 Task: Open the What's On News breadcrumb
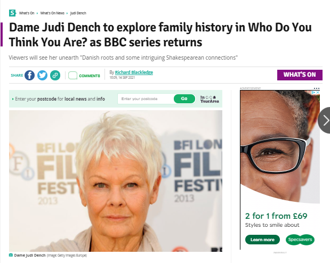52,13
